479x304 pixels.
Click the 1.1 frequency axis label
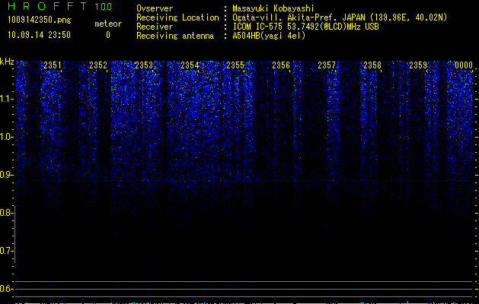tap(7, 99)
